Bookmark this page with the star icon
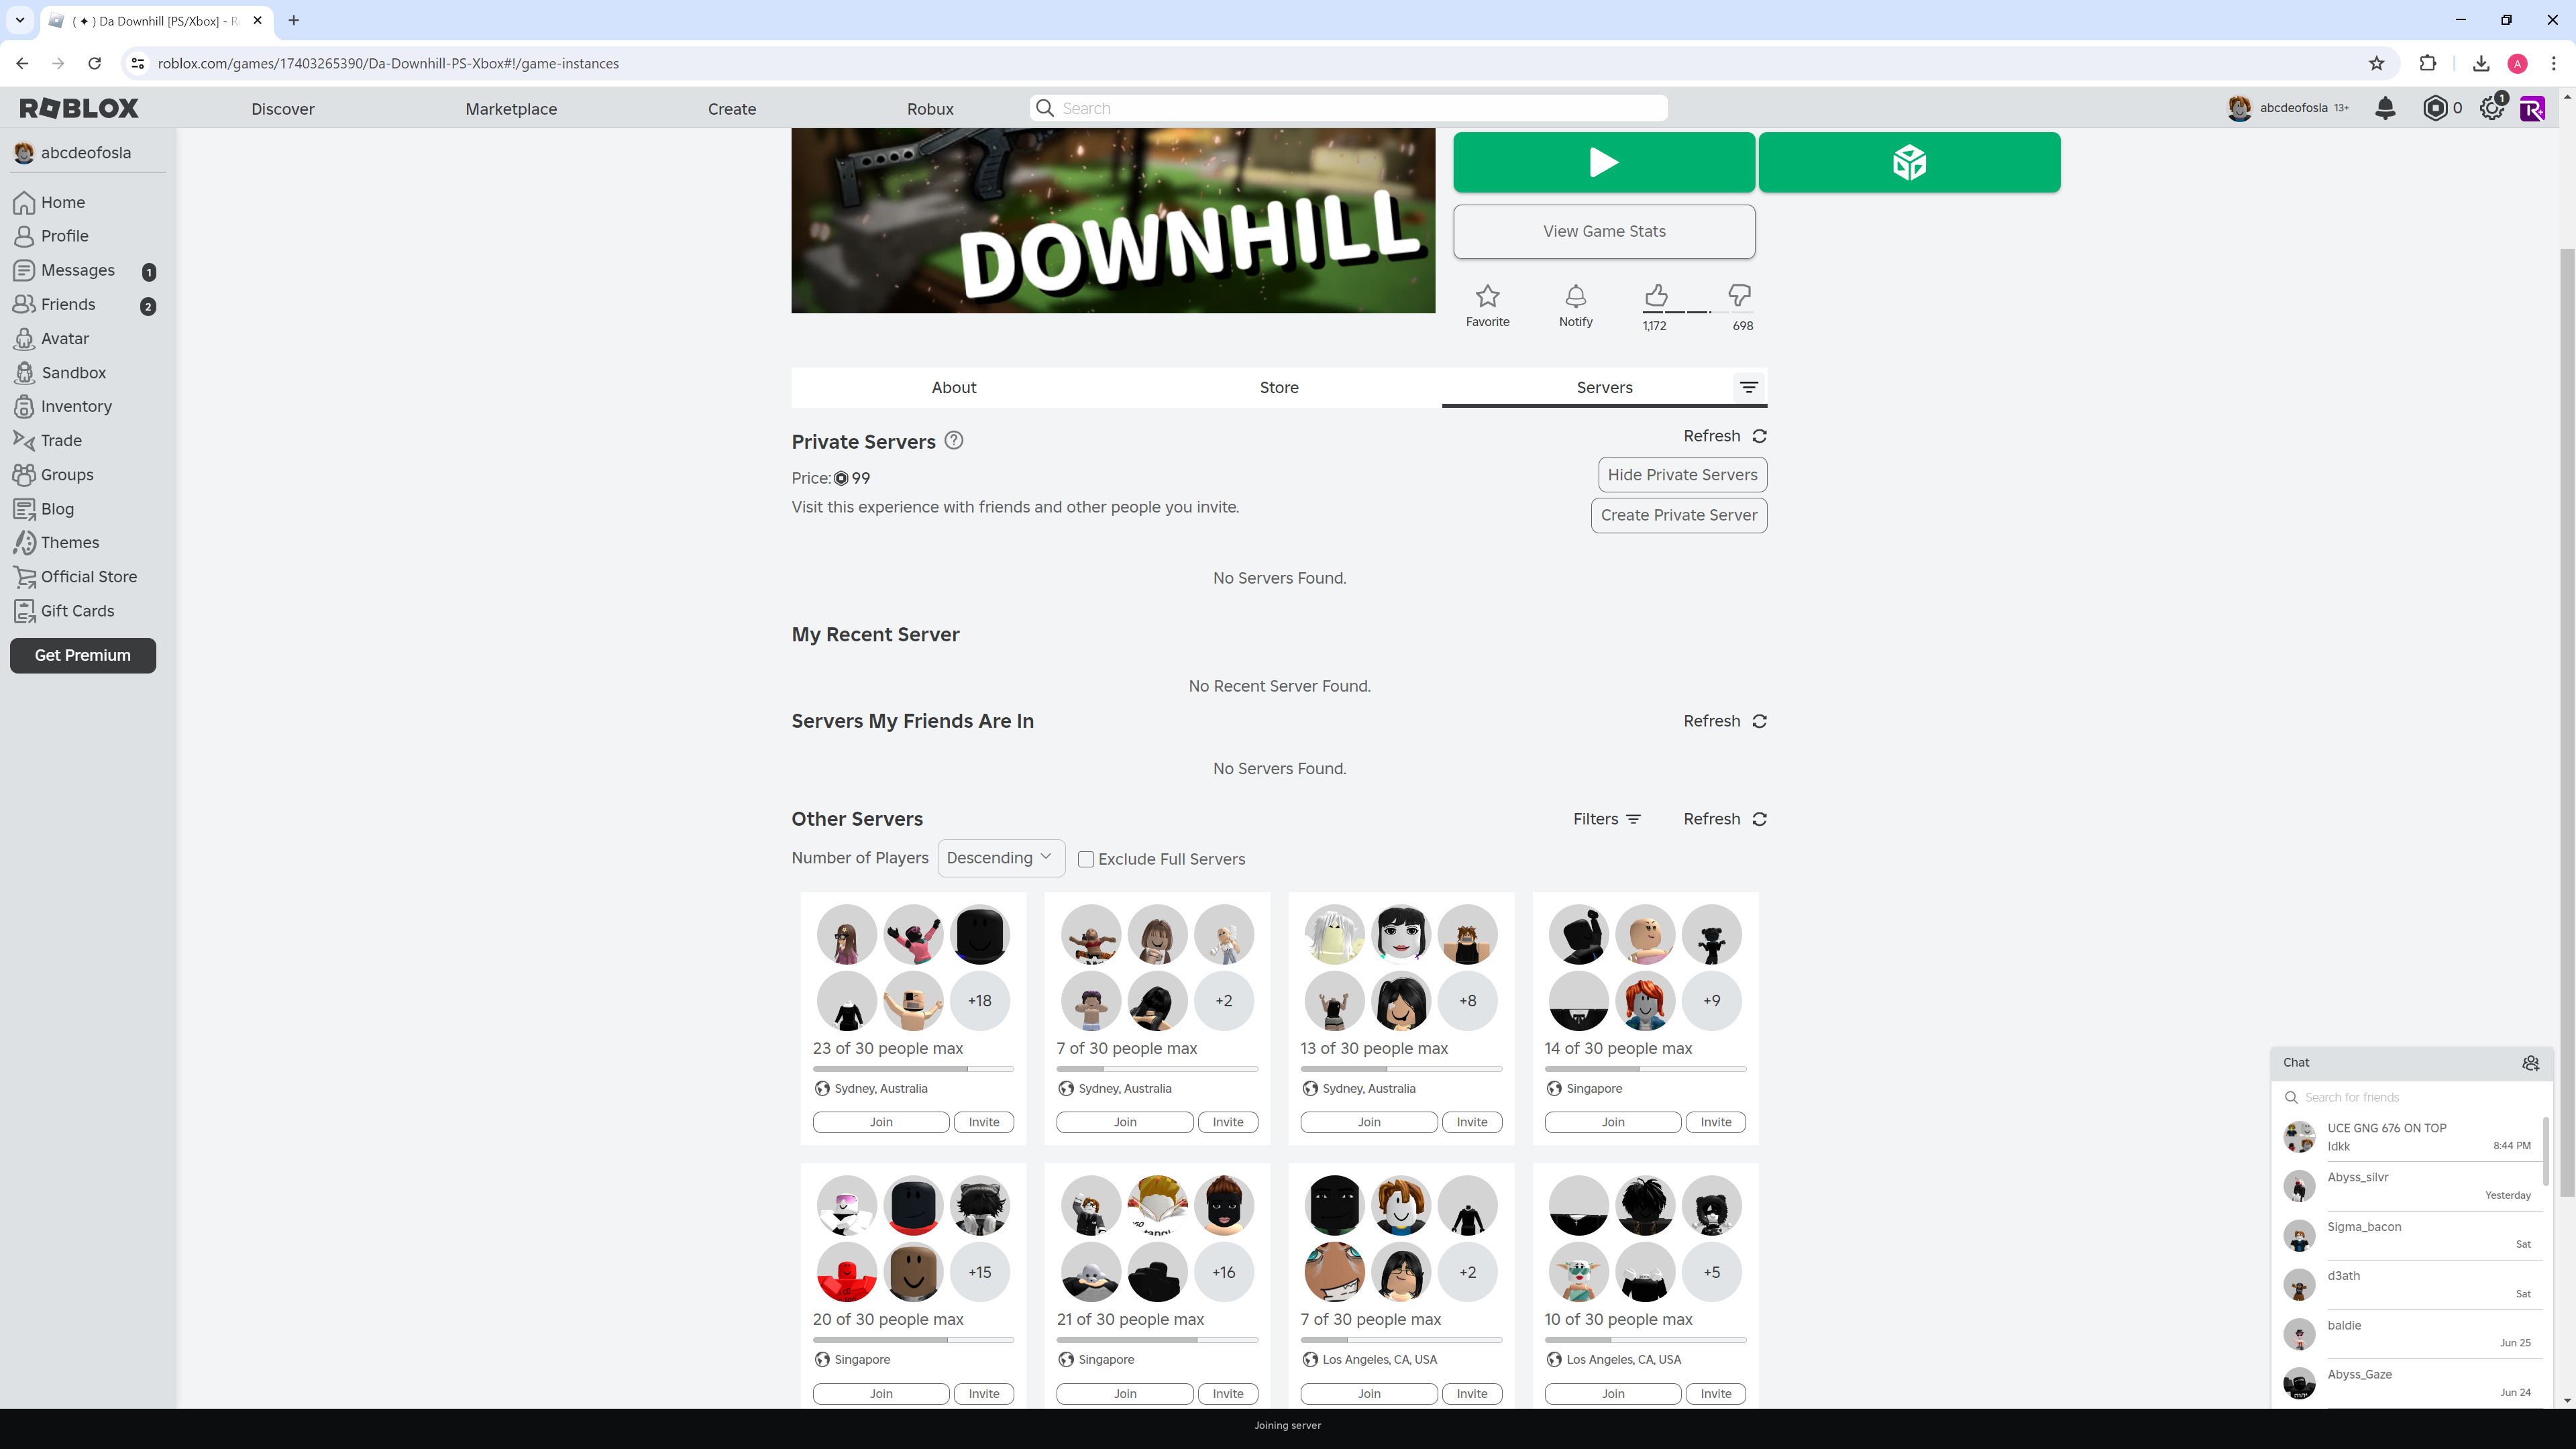 click(x=2377, y=63)
